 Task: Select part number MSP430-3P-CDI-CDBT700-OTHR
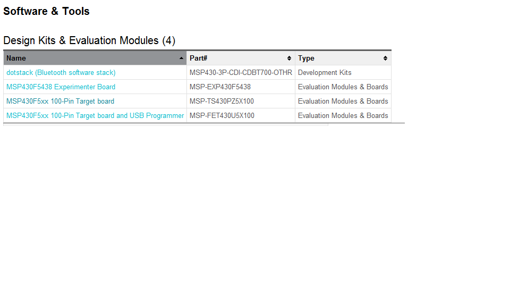pos(241,73)
